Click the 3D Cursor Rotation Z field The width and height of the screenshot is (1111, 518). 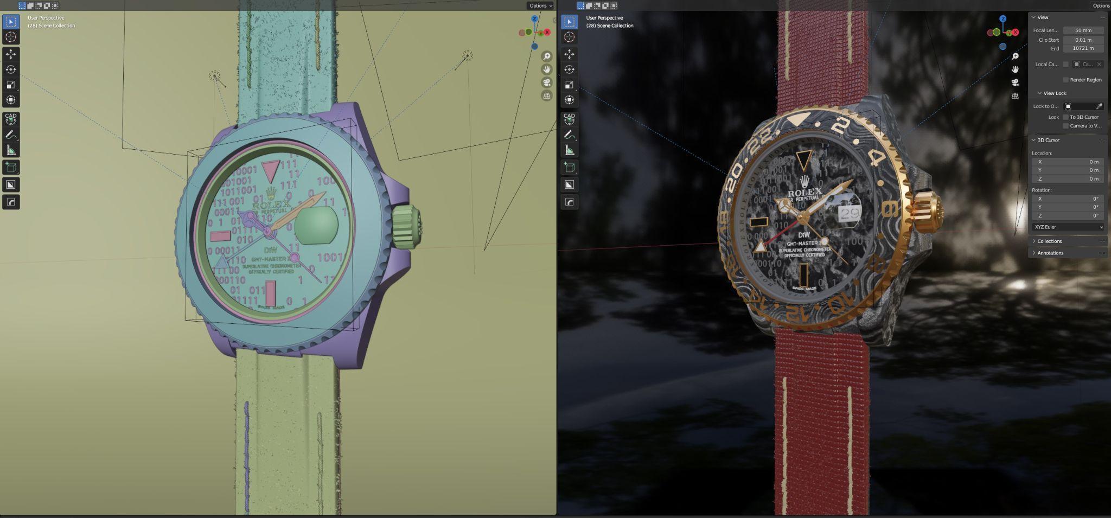click(x=1068, y=216)
